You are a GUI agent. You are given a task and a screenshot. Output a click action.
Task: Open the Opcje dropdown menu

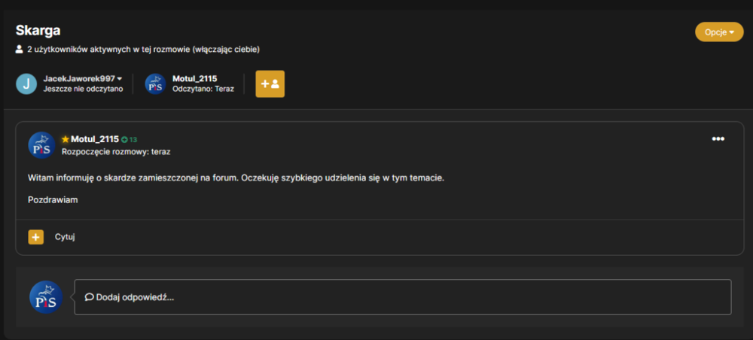point(719,32)
